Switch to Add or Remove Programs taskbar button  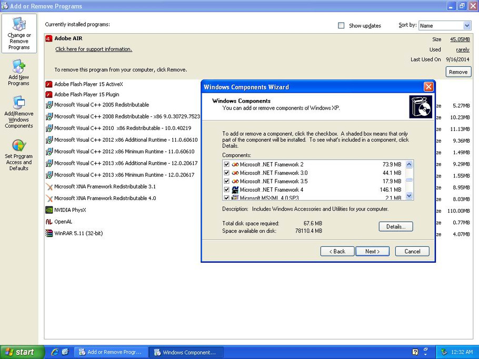[x=111, y=352]
